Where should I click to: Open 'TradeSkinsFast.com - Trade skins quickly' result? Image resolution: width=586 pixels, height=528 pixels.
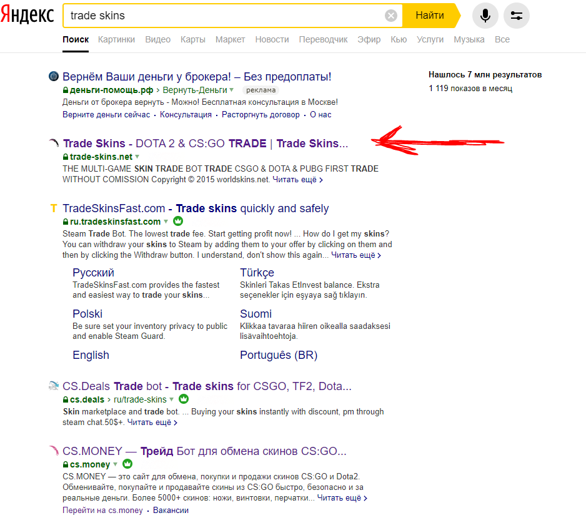coord(196,208)
